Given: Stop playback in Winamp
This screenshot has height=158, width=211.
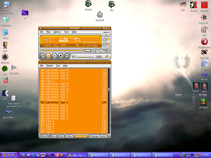Looking at the screenshot, I should [x=61, y=56].
